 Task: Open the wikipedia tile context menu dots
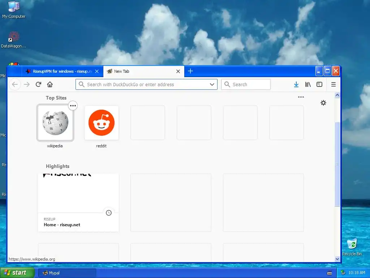coord(73,106)
